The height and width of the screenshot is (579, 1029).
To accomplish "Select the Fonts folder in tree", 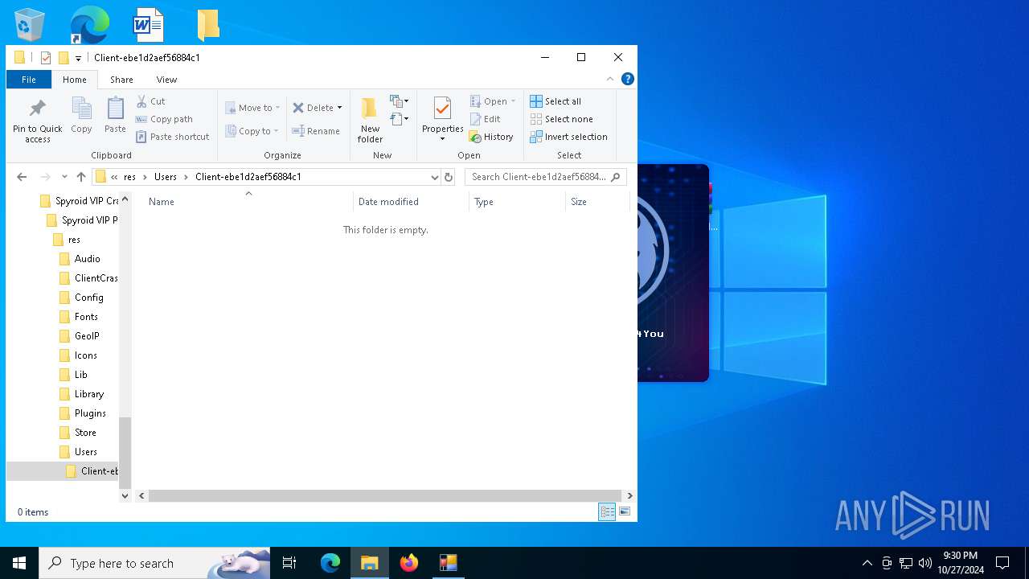I will 86,317.
